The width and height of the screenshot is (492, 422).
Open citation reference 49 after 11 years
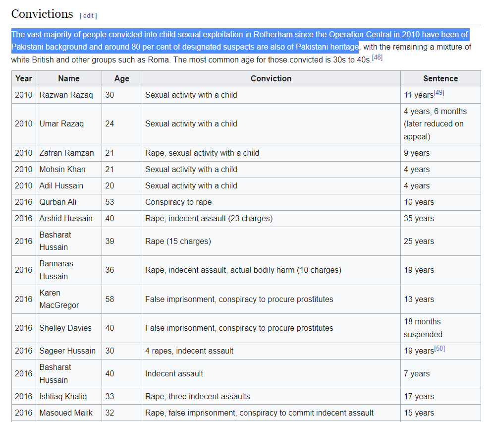point(439,93)
